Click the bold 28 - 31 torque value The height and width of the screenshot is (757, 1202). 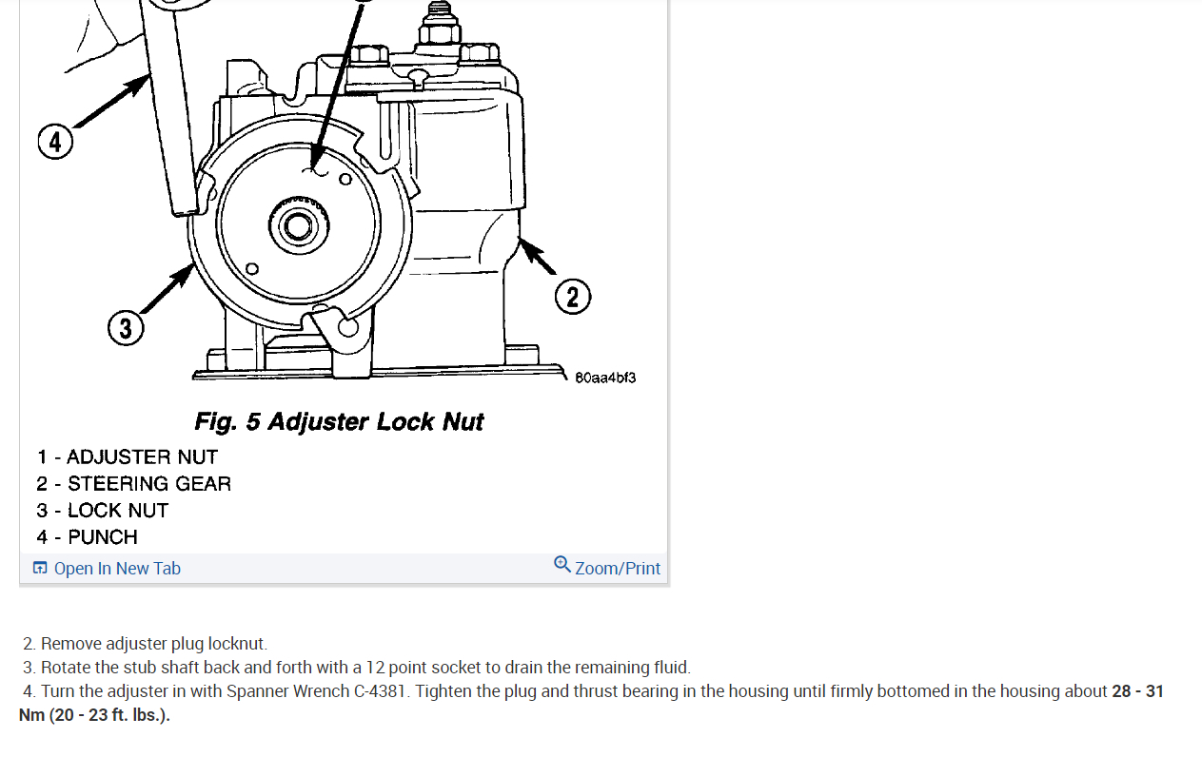pos(1138,691)
